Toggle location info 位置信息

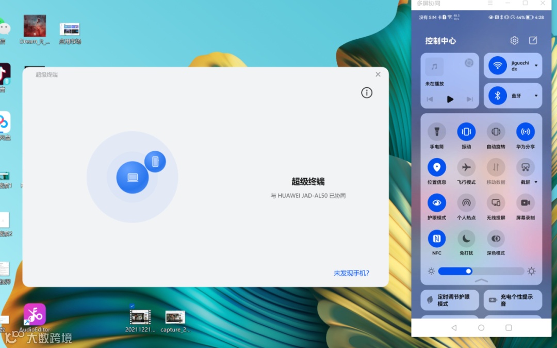437,167
